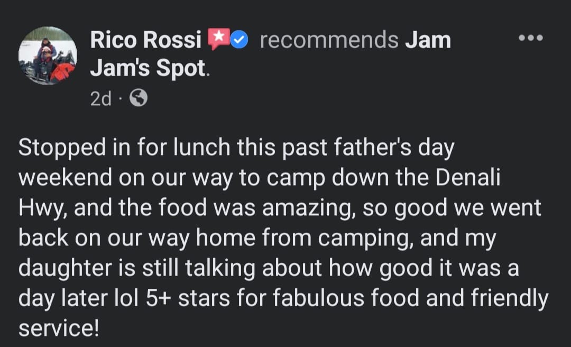Click the blue verified checkmark badge
The width and height of the screenshot is (571, 347).
(240, 40)
